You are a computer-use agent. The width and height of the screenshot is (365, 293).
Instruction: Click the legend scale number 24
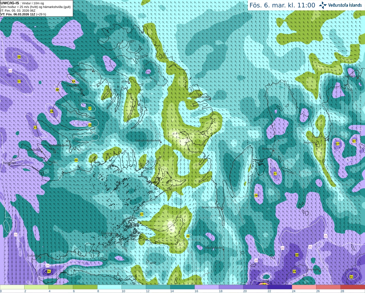point(293,291)
